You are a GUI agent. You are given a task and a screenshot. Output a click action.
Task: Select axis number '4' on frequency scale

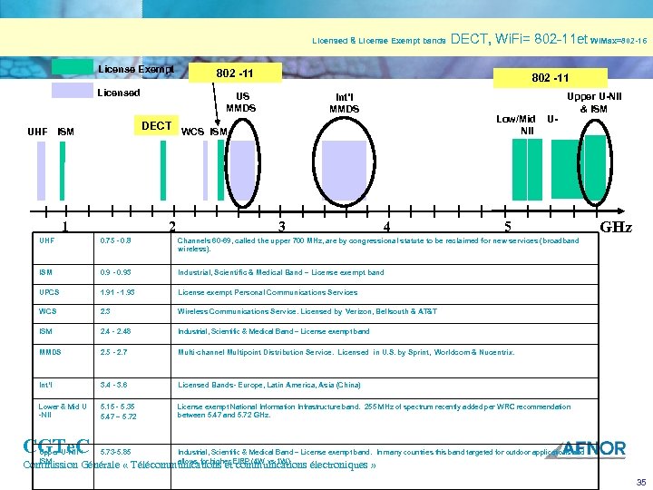coord(387,227)
